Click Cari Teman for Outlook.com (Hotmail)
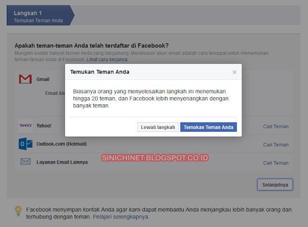The image size is (308, 227). click(276, 145)
